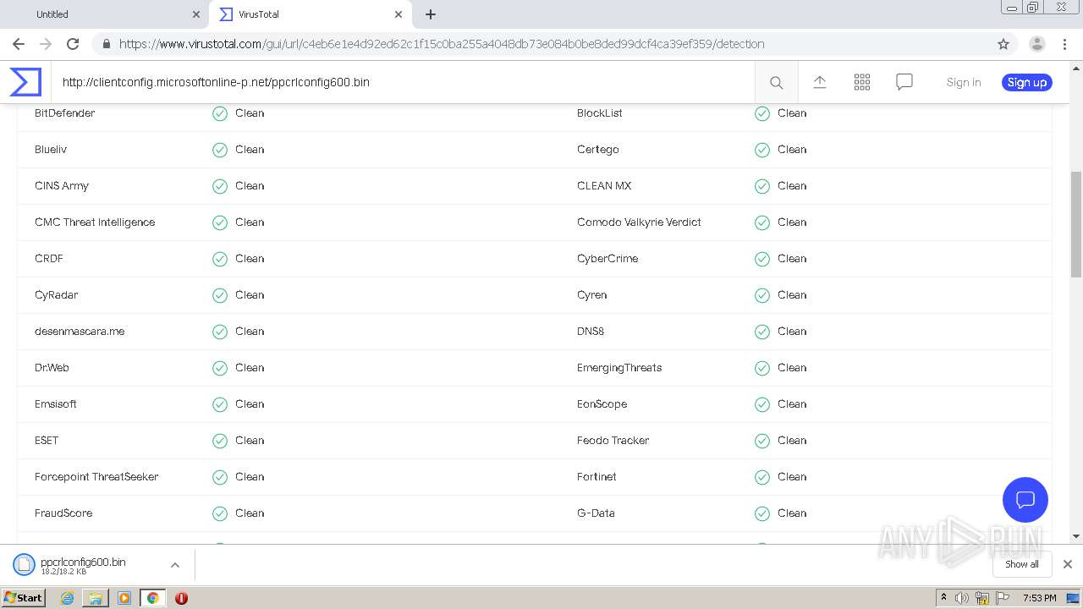Click the search magnifier icon
This screenshot has width=1083, height=609.
pyautogui.click(x=776, y=82)
